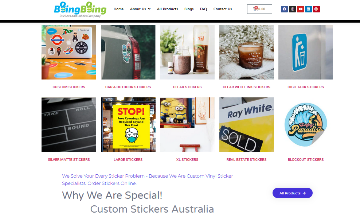Open the Real Estate Stickers thumbnail

coord(246,125)
